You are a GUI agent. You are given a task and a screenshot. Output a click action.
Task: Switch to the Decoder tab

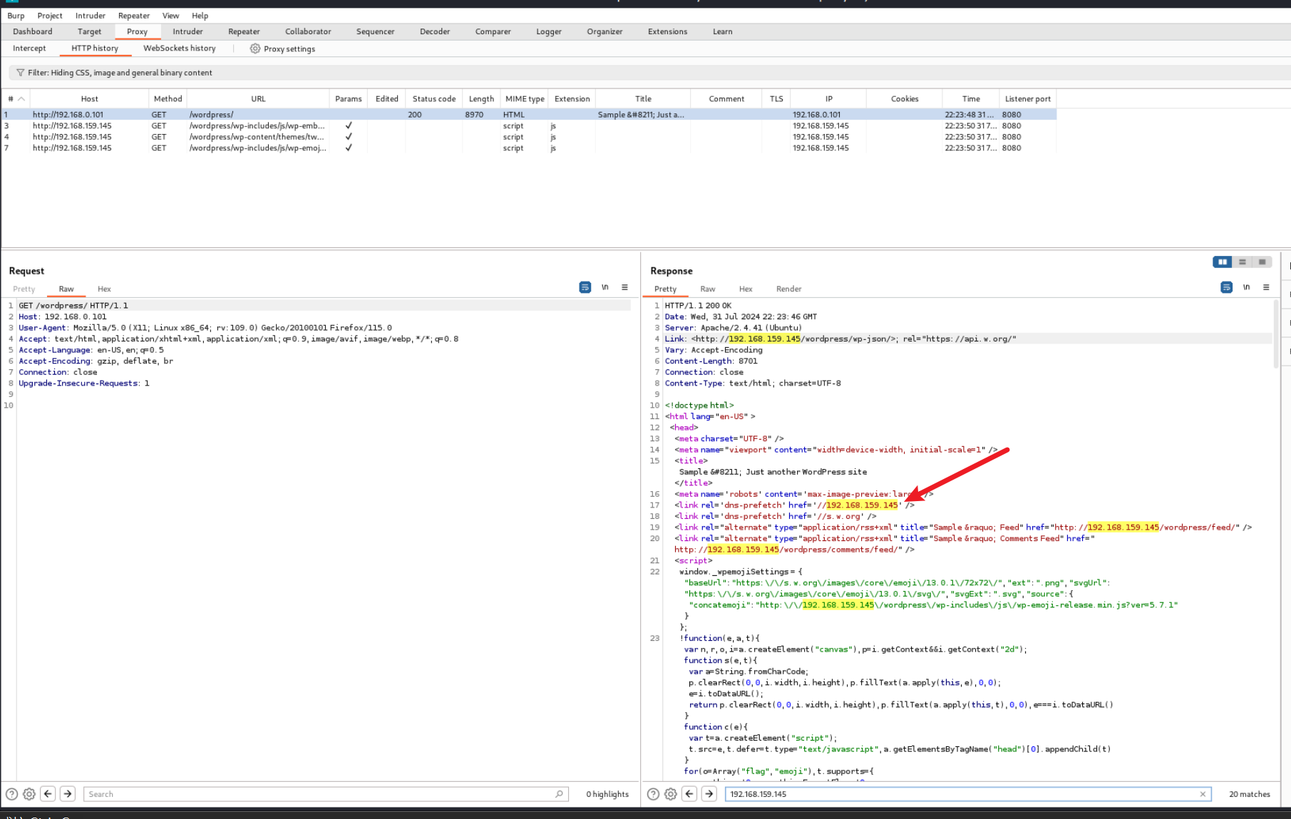[435, 31]
